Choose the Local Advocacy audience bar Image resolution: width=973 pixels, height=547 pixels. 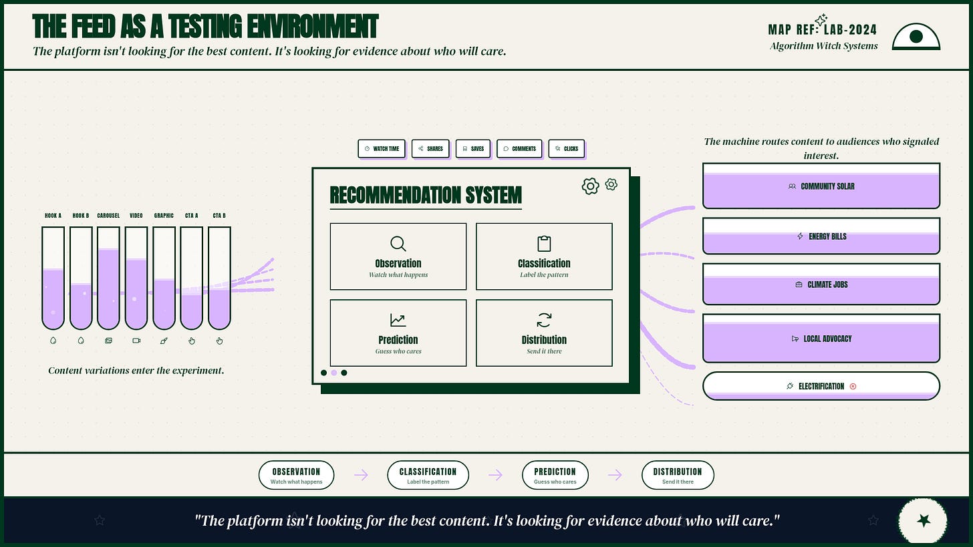click(821, 338)
